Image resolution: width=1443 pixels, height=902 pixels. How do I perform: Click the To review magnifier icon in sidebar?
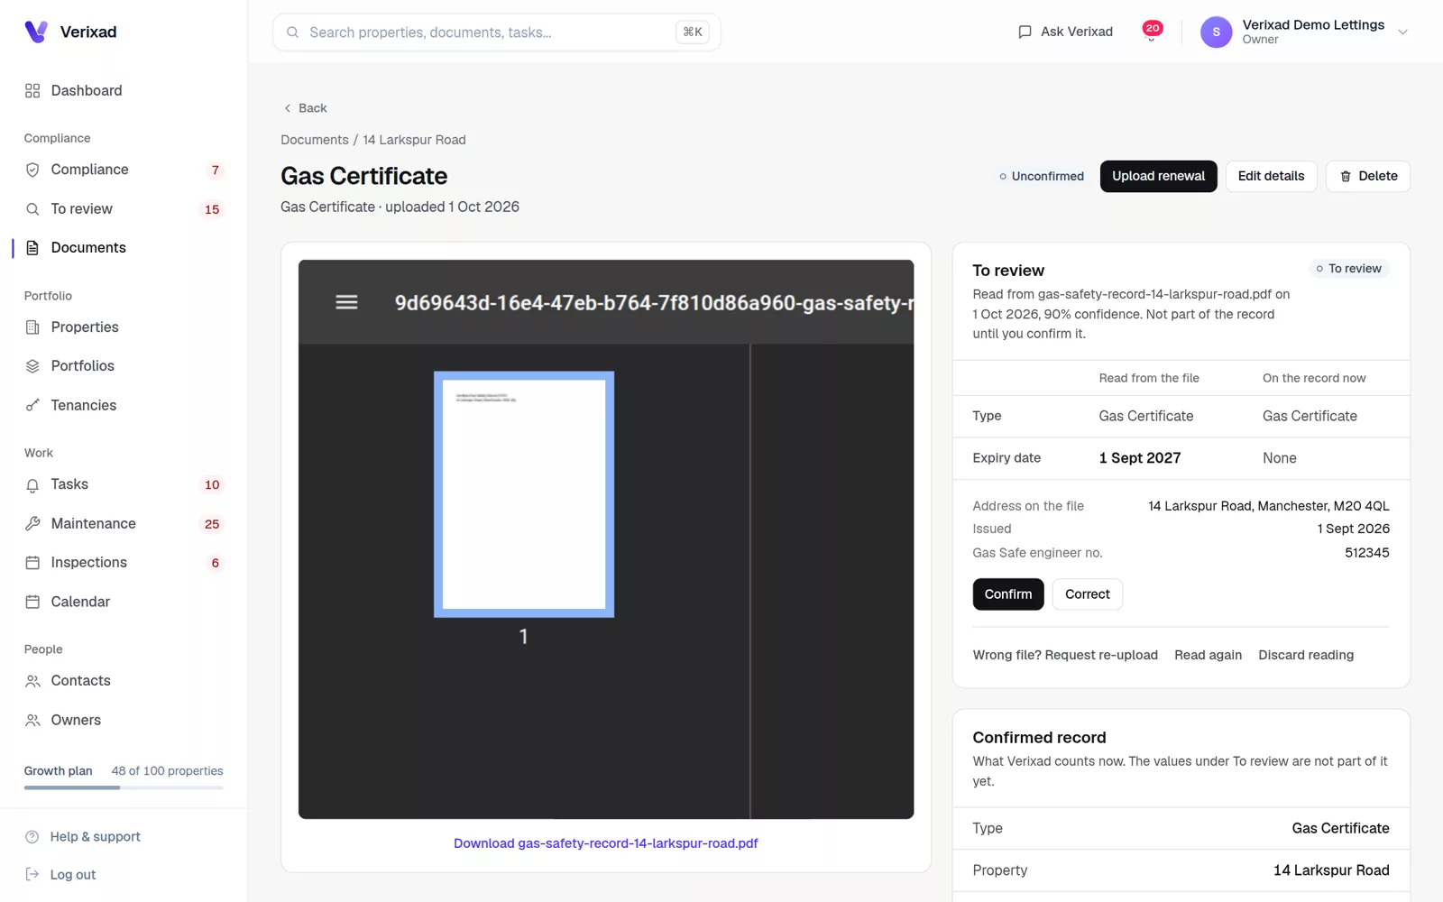click(32, 209)
